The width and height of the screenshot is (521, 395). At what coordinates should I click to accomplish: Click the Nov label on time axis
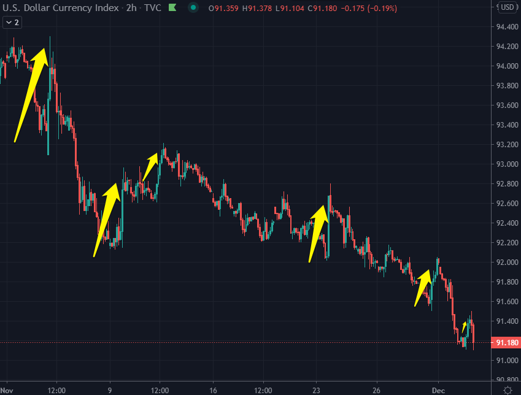point(7,390)
